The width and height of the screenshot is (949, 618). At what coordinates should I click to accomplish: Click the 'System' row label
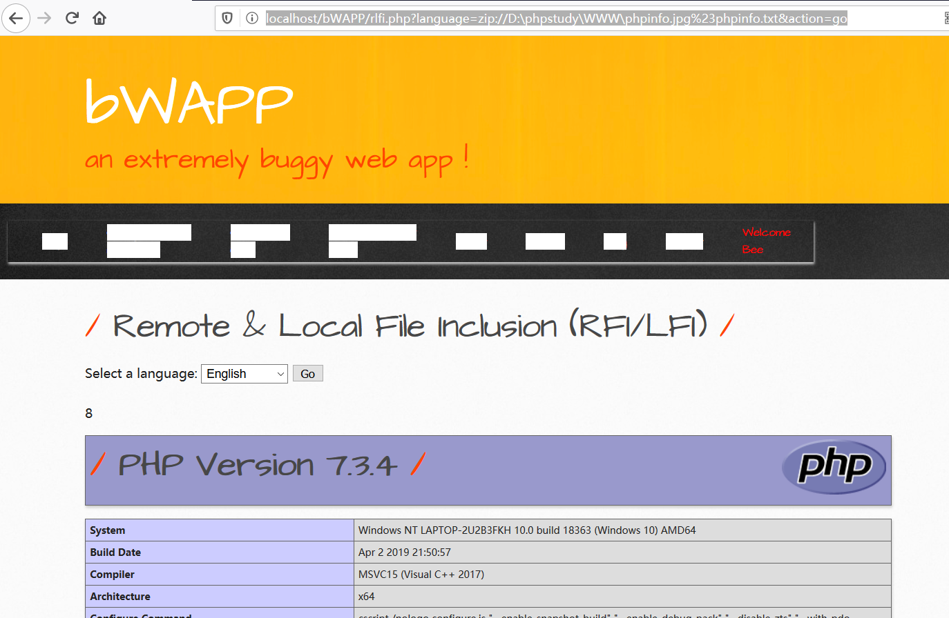(x=108, y=530)
